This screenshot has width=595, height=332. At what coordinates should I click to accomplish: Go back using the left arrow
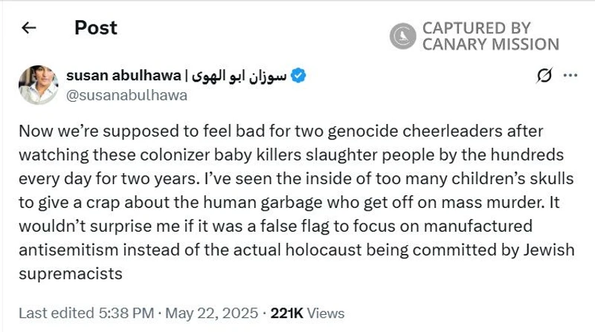[x=29, y=29]
